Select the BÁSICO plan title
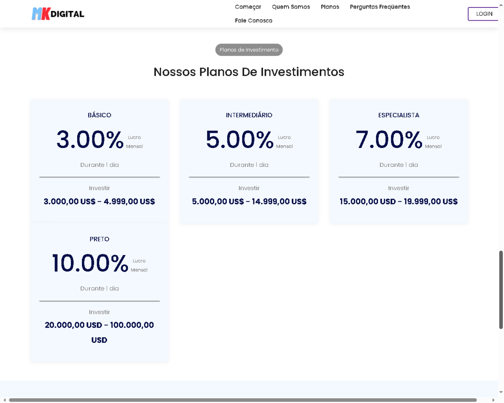The image size is (504, 403). (x=100, y=115)
